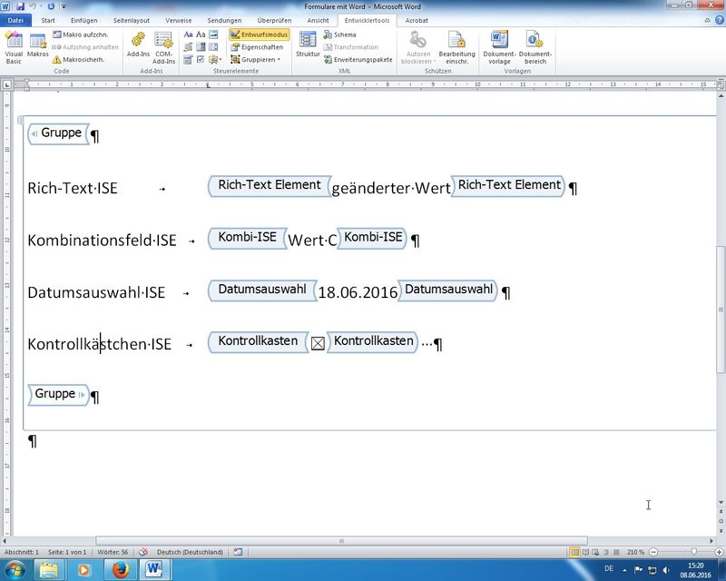Click the opening Gruppe tag
The image size is (726, 581).
(x=58, y=133)
